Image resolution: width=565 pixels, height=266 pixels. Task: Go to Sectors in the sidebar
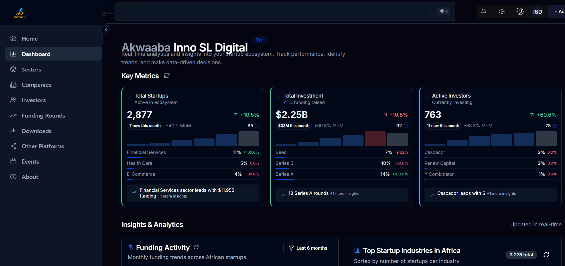[x=31, y=70]
